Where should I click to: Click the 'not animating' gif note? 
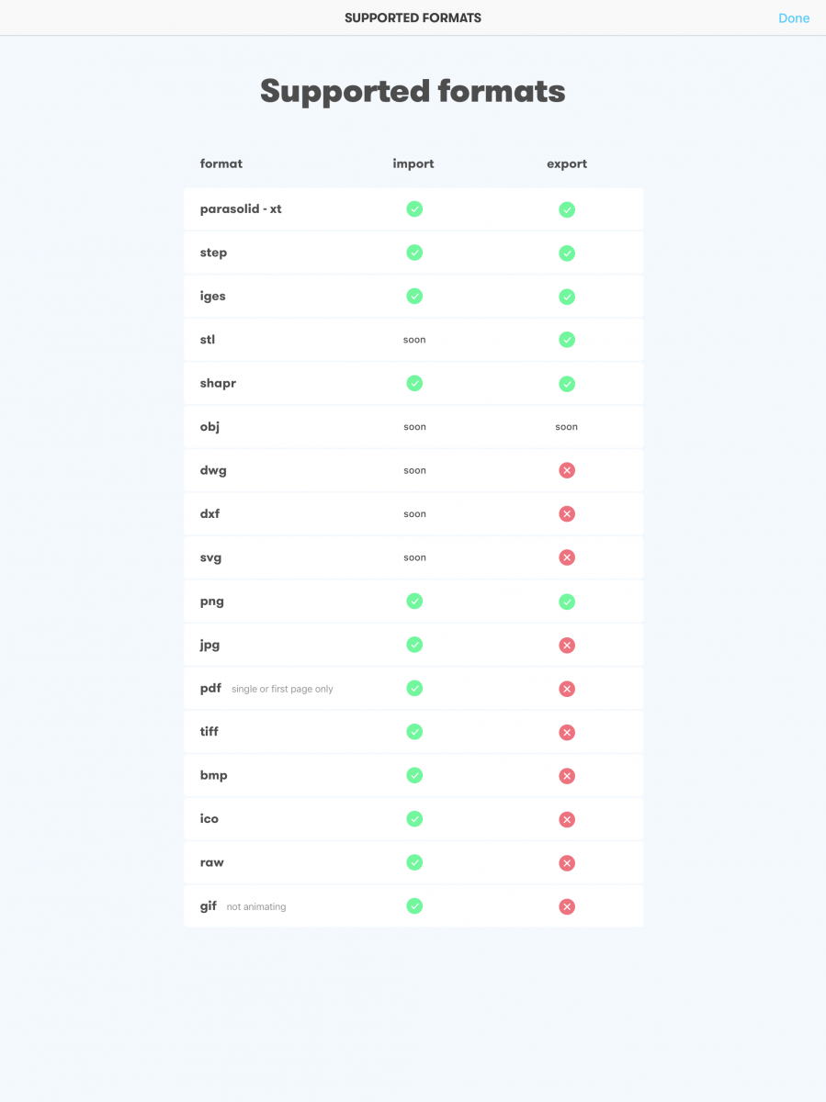coord(256,906)
